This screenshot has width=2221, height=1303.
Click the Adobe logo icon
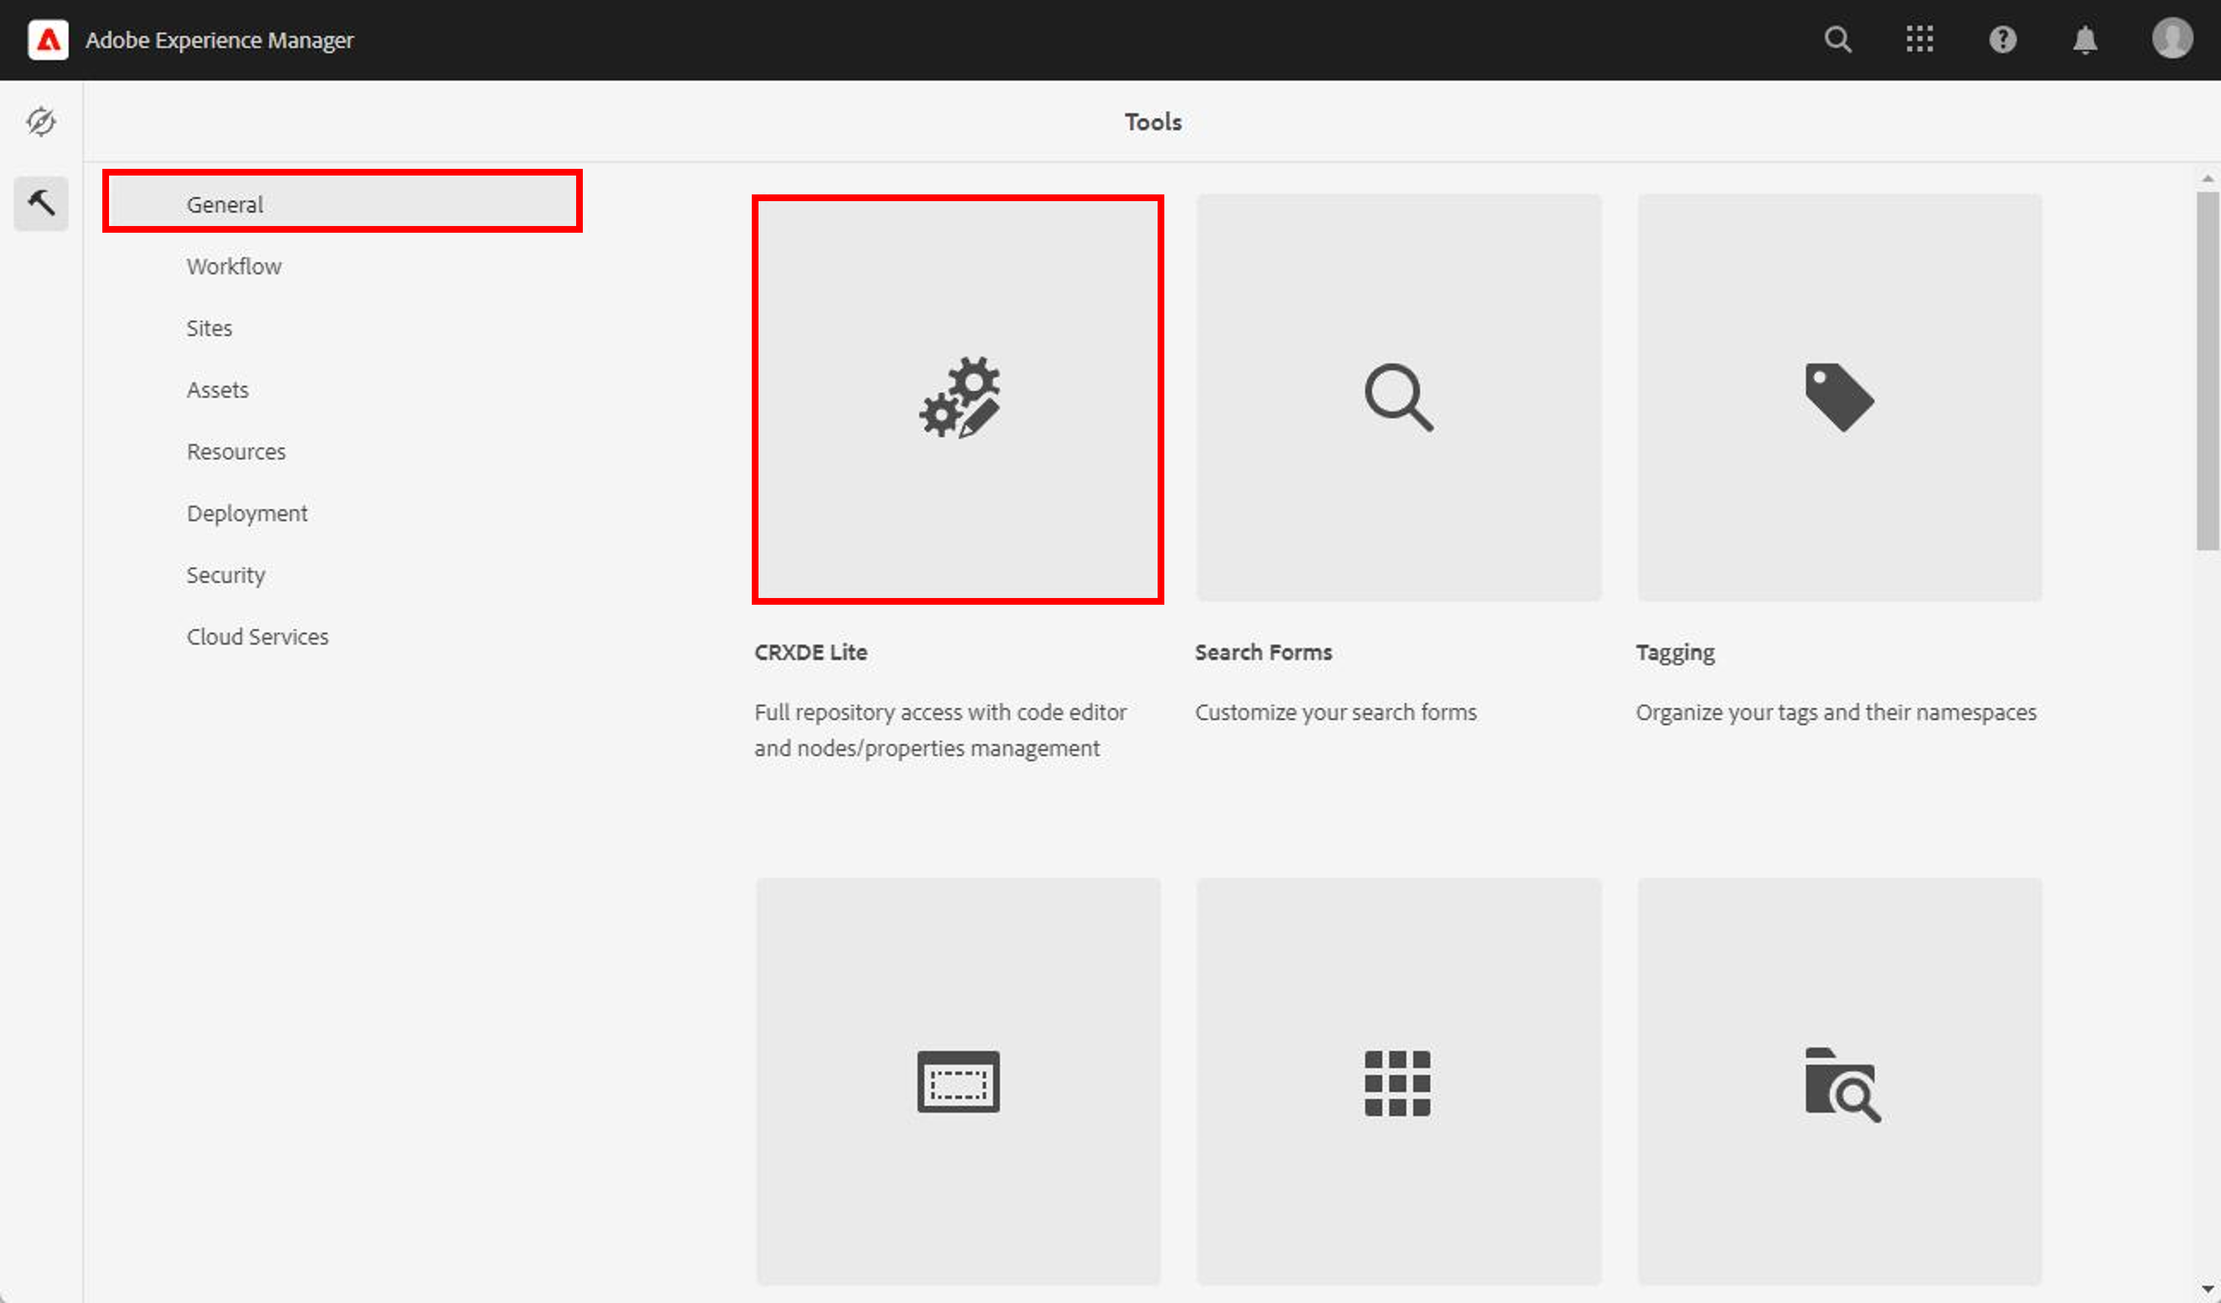click(48, 40)
